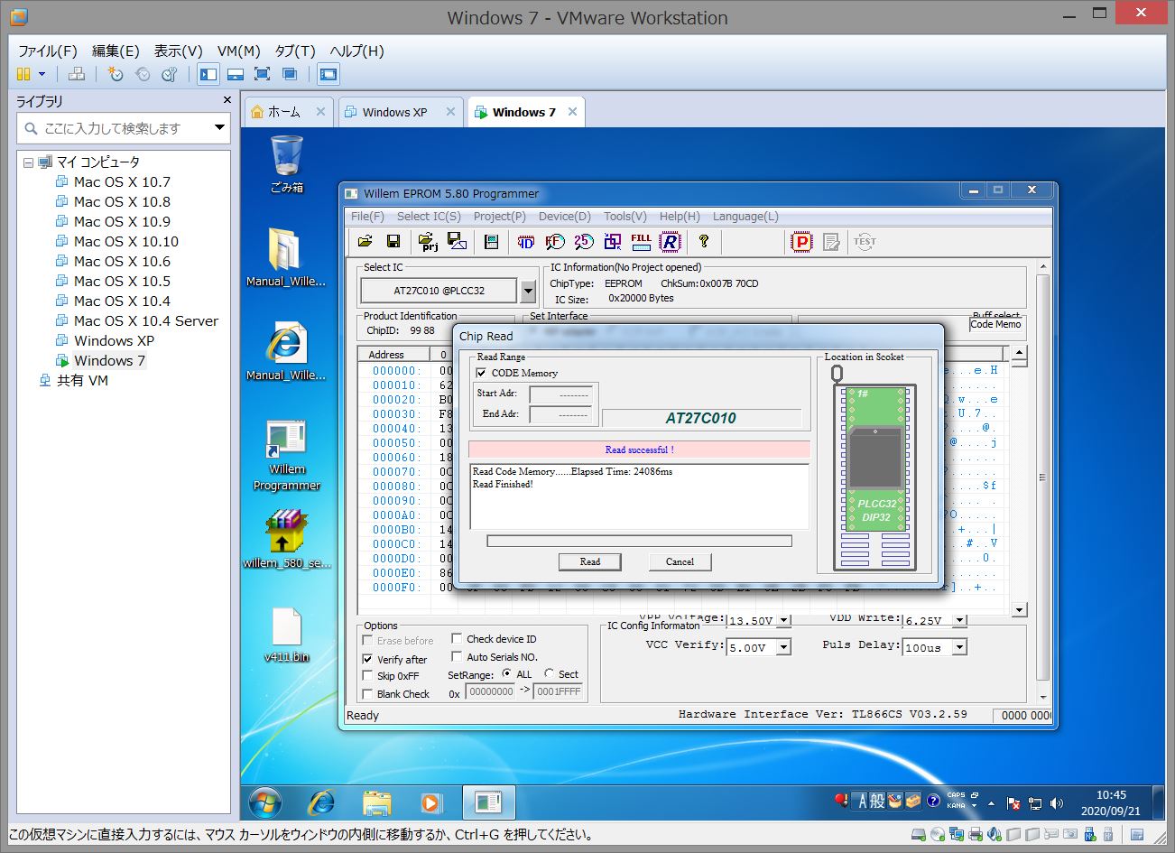Viewport: 1175px width, 853px height.
Task: Click the Read button in Chip Read
Action: click(590, 561)
